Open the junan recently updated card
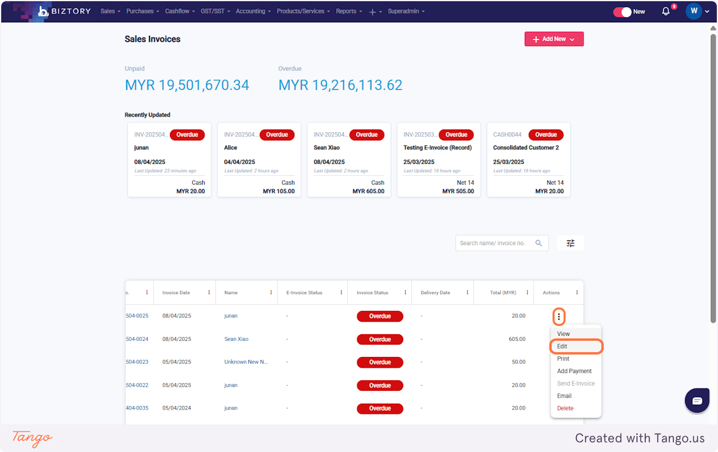Screen dimensions: 718x452 (x=169, y=160)
